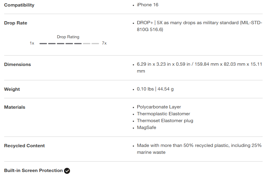Click the "MagSafe" material entry
The height and width of the screenshot is (178, 268).
click(x=146, y=128)
